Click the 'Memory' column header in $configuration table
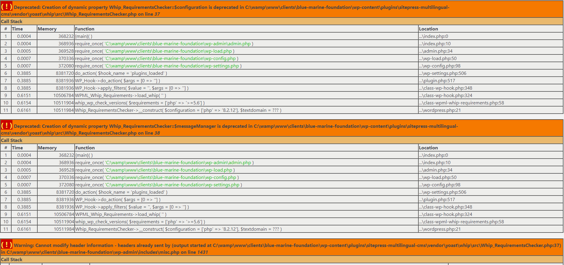The height and width of the screenshot is (265, 564). [47, 29]
